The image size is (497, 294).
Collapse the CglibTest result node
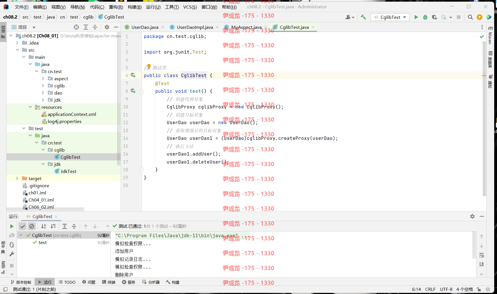21,235
